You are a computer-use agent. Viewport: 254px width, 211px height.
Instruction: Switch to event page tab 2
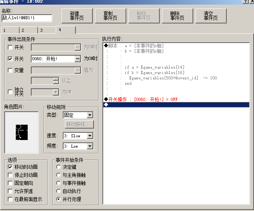[x=28, y=30]
